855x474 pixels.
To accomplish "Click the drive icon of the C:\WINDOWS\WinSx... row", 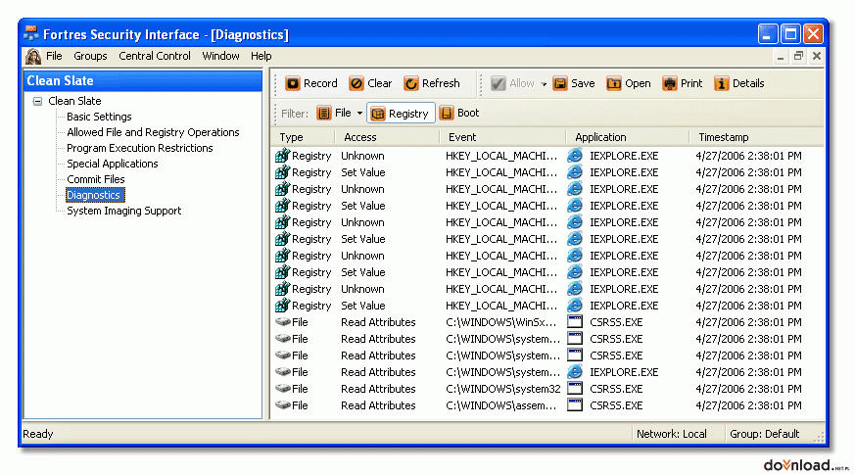I will coord(282,322).
